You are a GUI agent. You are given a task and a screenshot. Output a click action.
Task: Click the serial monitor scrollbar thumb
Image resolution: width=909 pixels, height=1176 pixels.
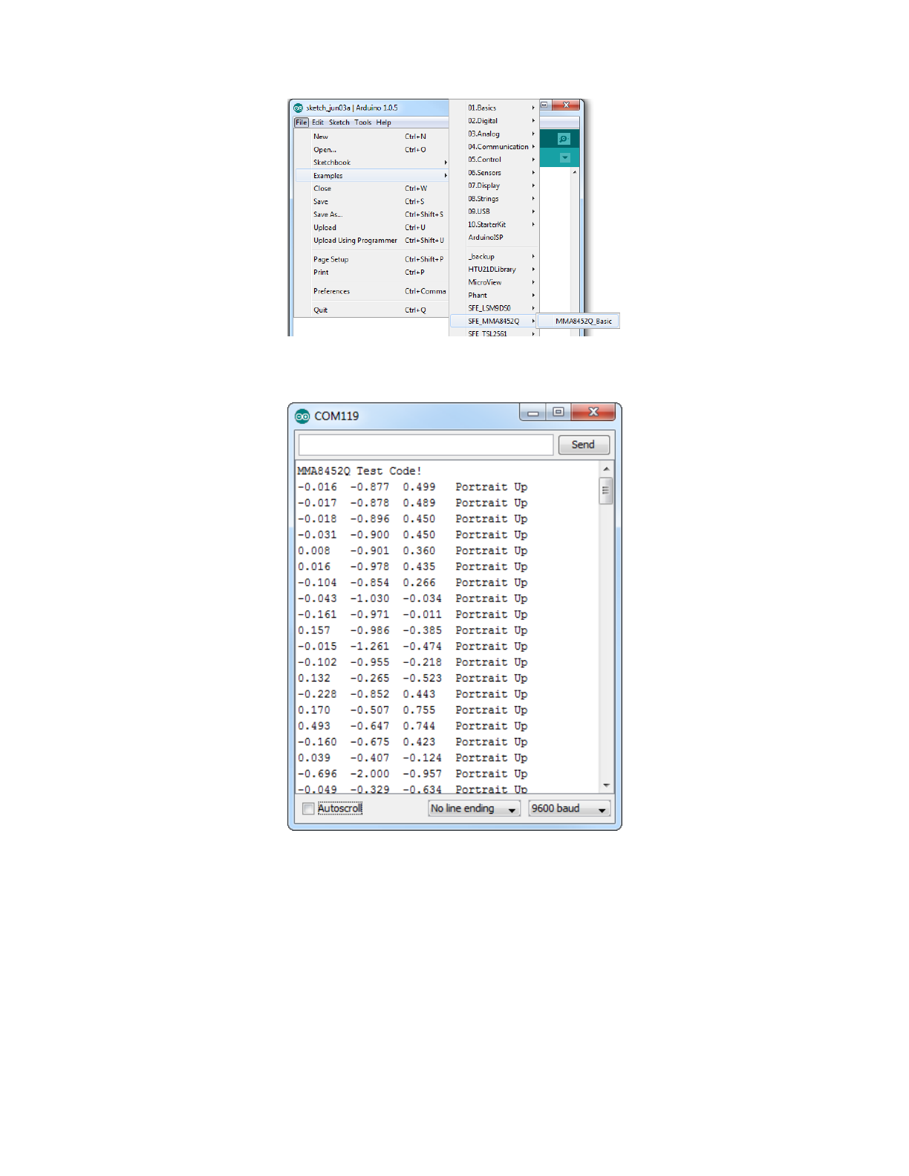tap(606, 491)
